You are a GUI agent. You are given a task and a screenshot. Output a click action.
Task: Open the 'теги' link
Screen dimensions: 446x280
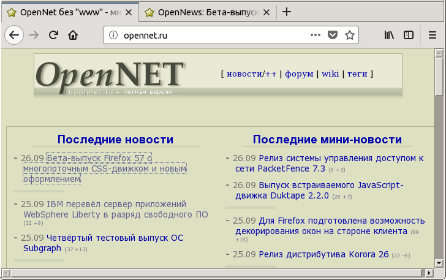[357, 74]
